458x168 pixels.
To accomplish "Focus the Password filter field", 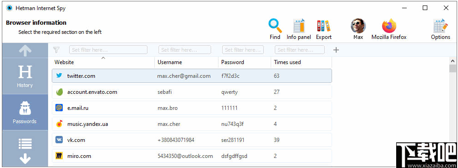I will click(x=243, y=50).
